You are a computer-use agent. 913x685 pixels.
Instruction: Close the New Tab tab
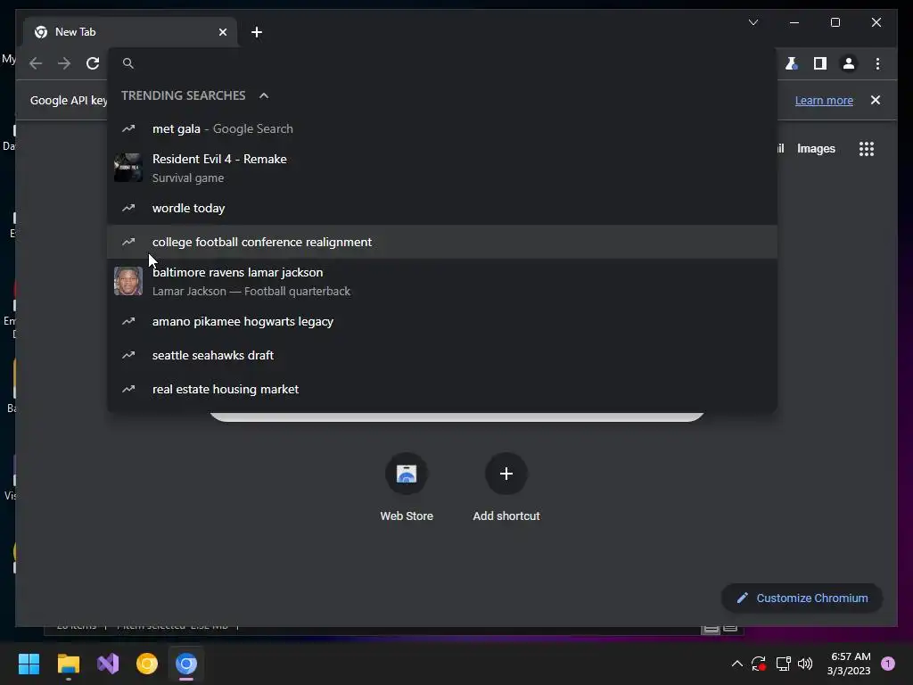click(x=222, y=32)
